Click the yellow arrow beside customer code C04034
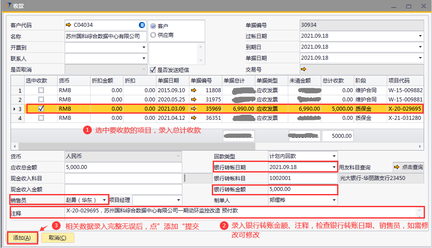Image resolution: width=432 pixels, height=248 pixels. 69,25
